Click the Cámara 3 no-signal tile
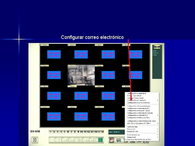The image size is (195, 146). [108, 54]
